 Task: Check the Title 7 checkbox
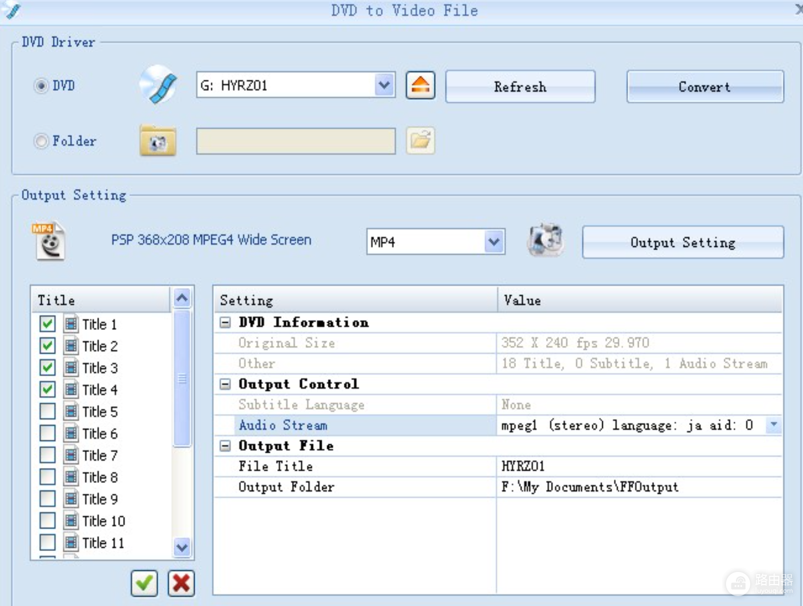click(47, 455)
